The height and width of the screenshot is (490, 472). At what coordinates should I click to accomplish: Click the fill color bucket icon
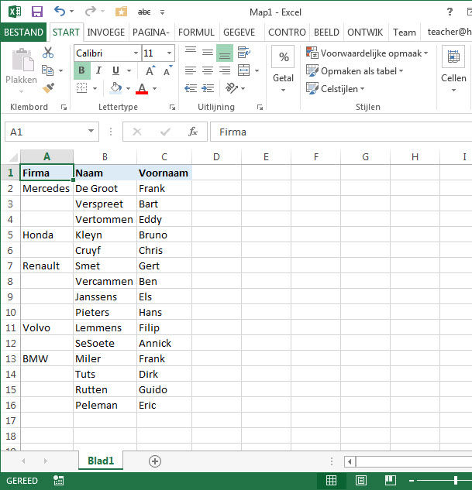115,88
